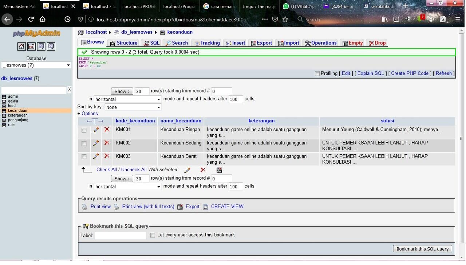Open the Sort by key dropdown
466x265 pixels.
click(x=133, y=107)
